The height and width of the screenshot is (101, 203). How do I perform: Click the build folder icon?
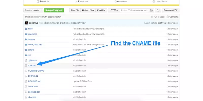(x=26, y=29)
